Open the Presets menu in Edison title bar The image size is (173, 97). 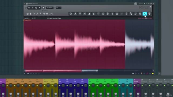(x=141, y=4)
